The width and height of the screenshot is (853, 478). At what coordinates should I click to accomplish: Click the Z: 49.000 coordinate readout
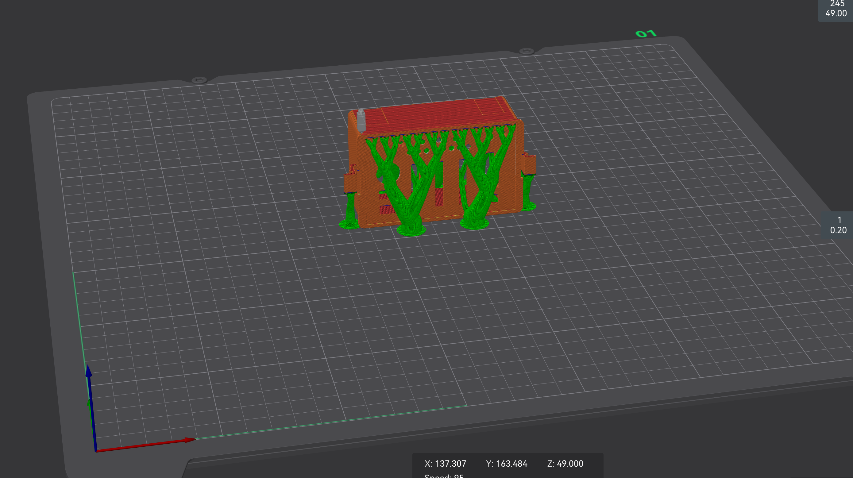[565, 464]
